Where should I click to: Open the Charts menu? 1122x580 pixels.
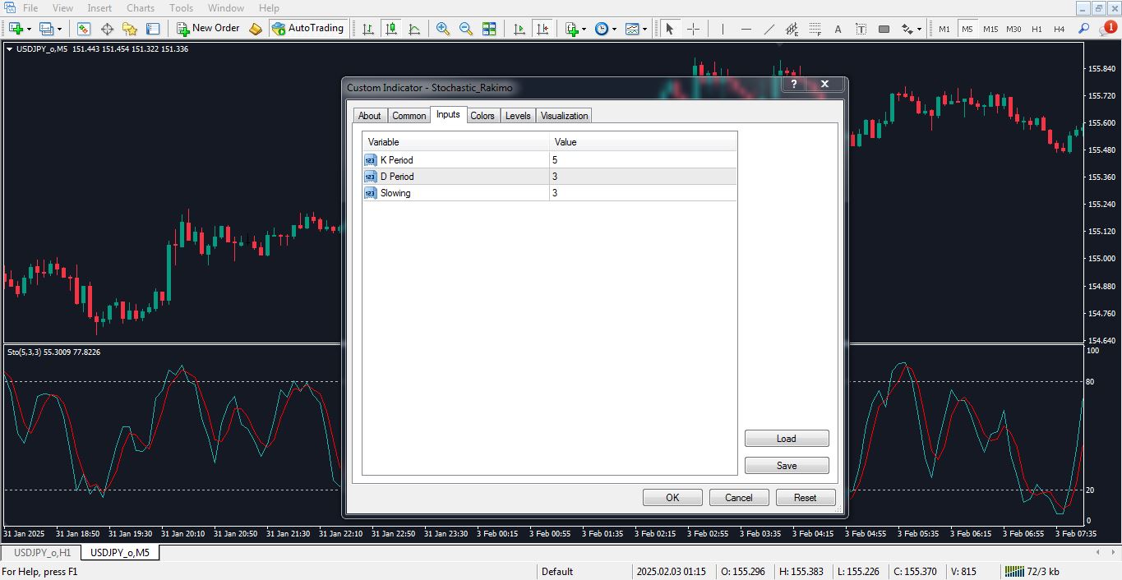click(x=141, y=8)
